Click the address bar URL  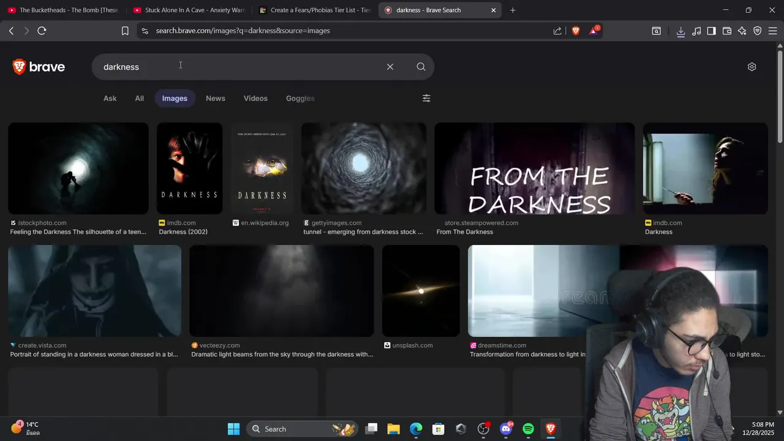[243, 31]
